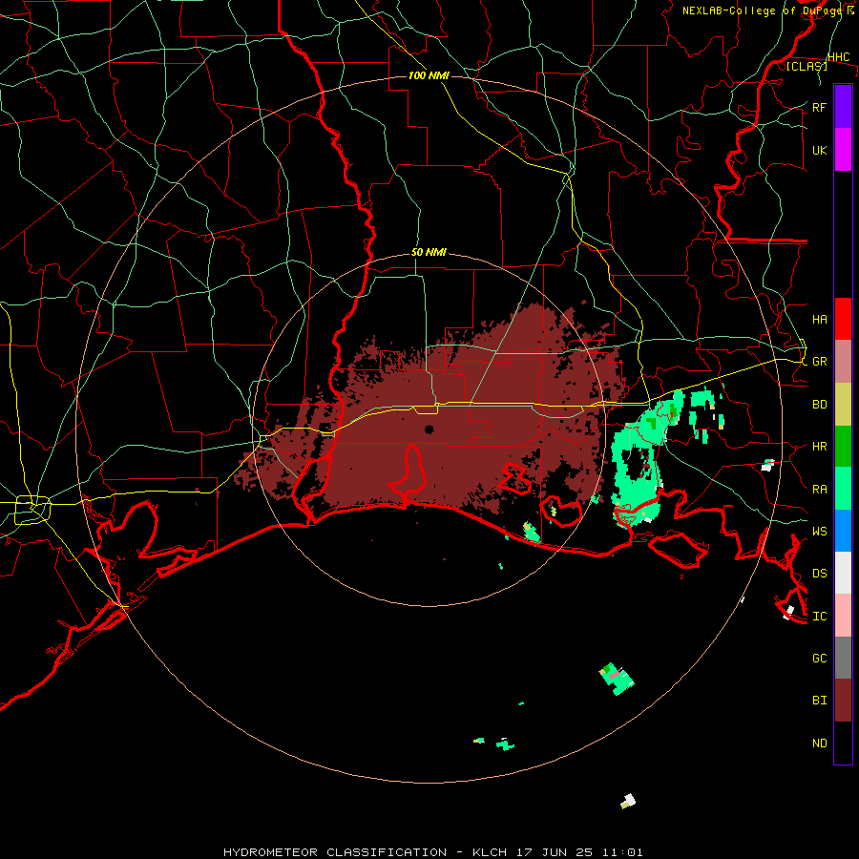
Task: Click the RA legend label
Action: tap(820, 490)
